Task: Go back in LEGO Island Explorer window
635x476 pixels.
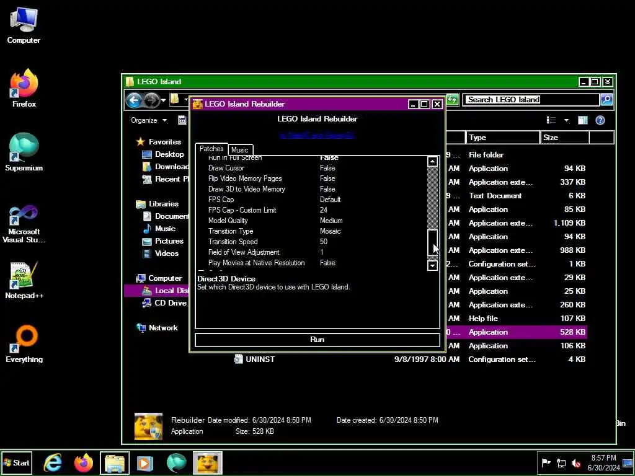Action: point(134,100)
